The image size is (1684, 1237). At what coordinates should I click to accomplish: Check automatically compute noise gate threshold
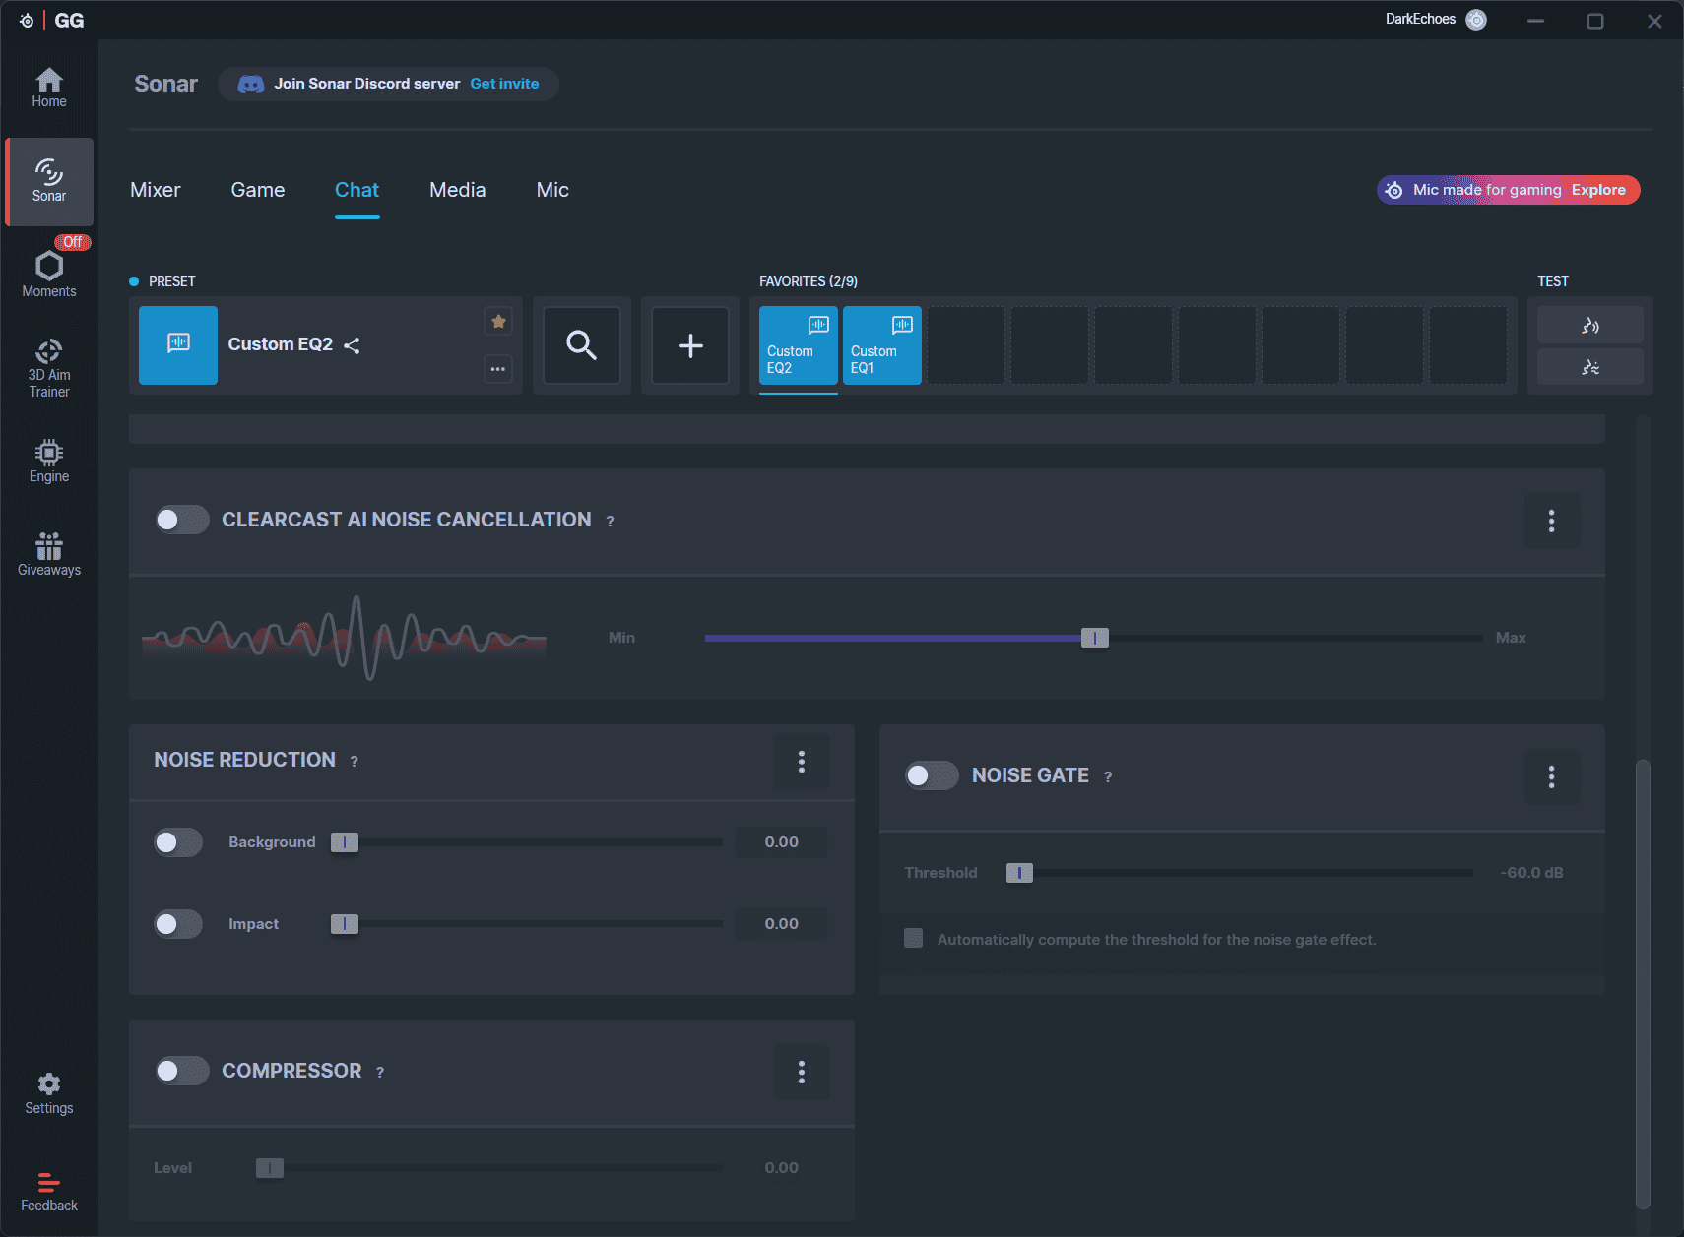coord(914,939)
